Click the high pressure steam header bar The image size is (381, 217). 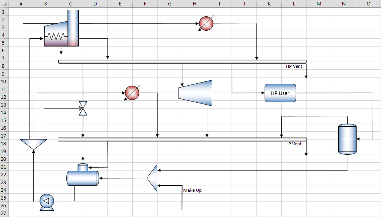182,62
